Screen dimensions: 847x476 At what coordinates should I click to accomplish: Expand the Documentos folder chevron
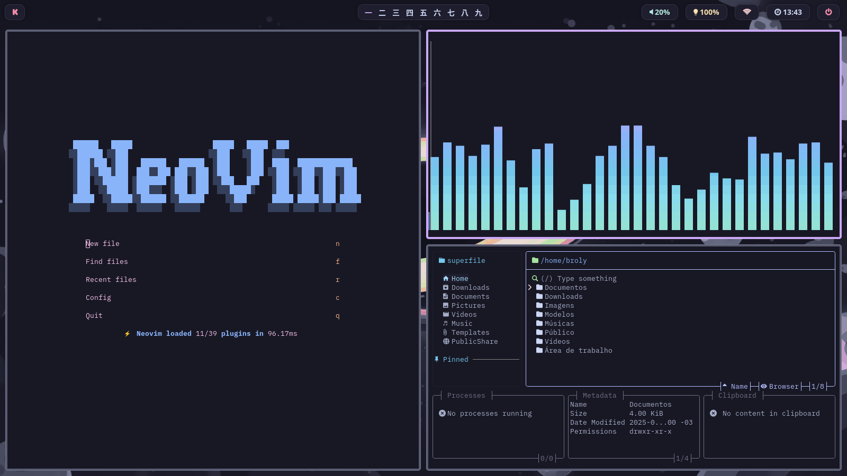(x=530, y=288)
